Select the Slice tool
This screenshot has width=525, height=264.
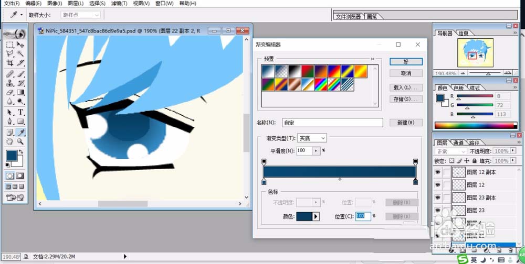[x=20, y=63]
